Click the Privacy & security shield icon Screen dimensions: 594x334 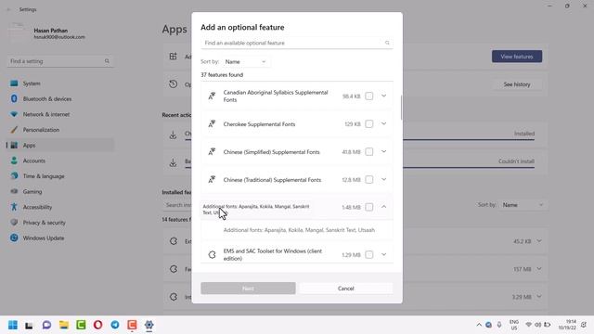click(14, 223)
